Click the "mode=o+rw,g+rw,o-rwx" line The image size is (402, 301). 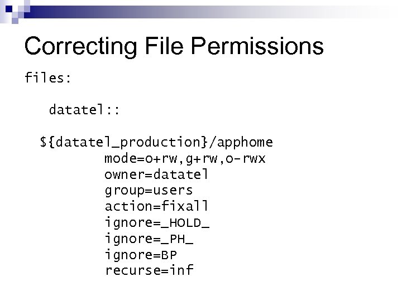[x=185, y=158]
